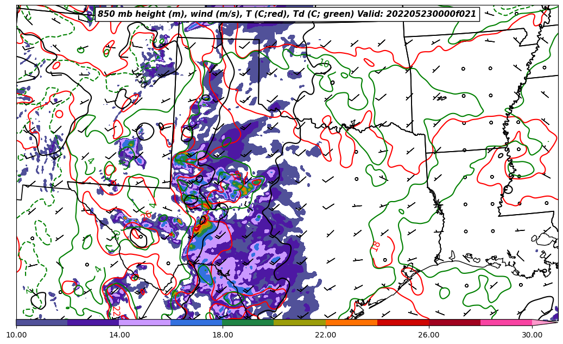Click the light purple 14–16 colorbar segment
563x344 pixels.
[x=145, y=322]
